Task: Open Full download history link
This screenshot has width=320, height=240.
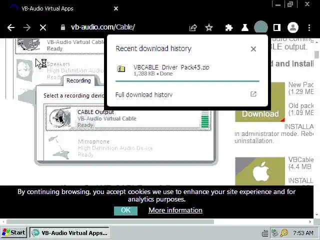Action: (144, 94)
